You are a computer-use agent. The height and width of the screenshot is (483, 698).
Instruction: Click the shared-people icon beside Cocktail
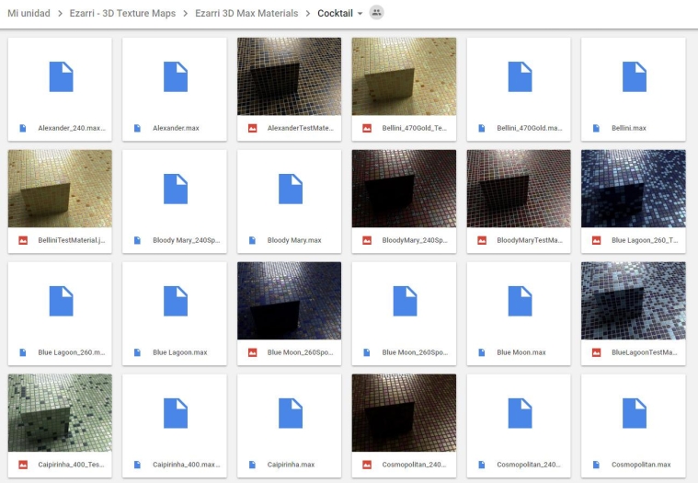click(376, 13)
